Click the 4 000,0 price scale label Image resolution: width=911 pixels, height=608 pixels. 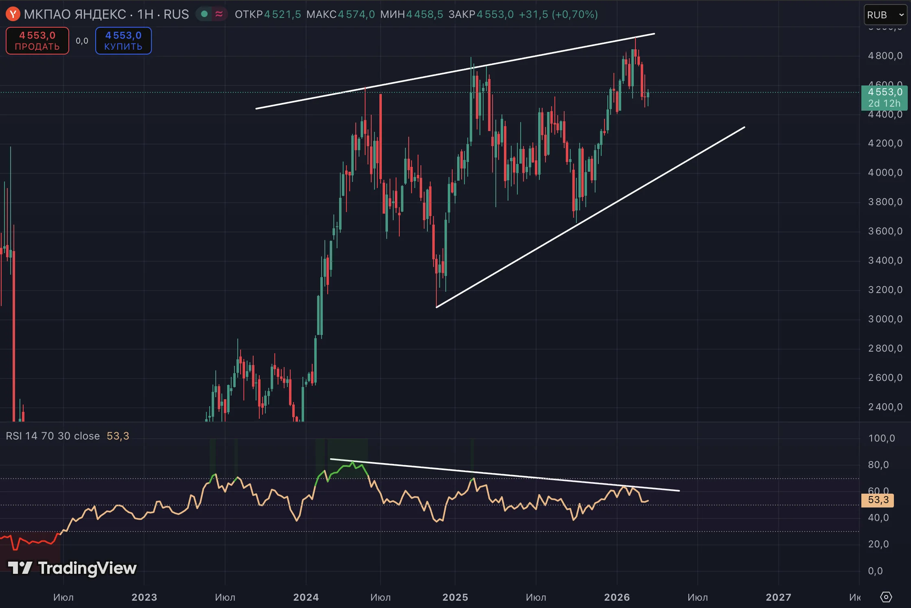pos(885,173)
